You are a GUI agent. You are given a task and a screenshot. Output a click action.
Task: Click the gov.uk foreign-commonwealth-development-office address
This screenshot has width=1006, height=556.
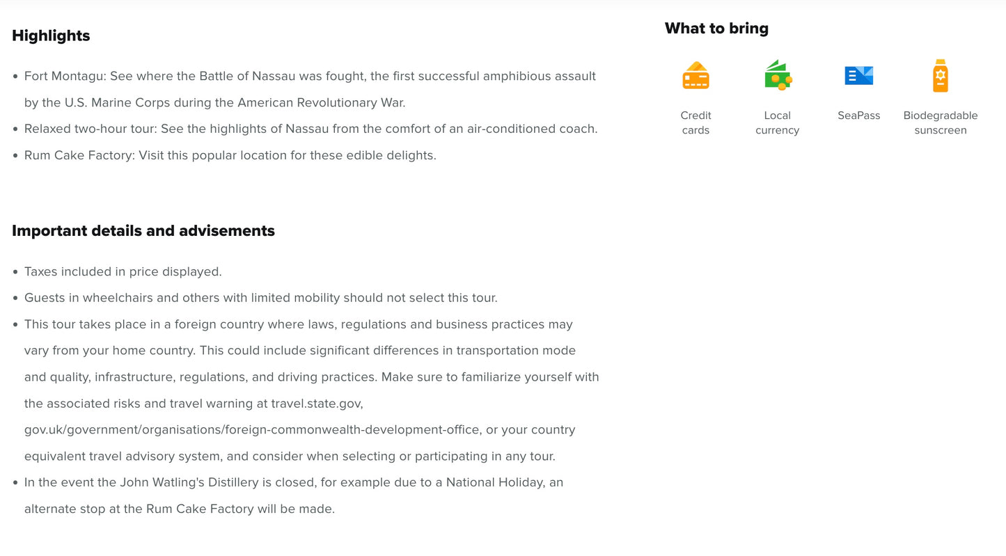[x=252, y=430]
